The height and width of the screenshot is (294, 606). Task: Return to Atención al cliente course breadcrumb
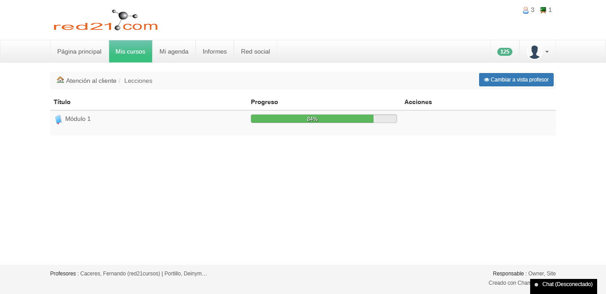tap(91, 81)
